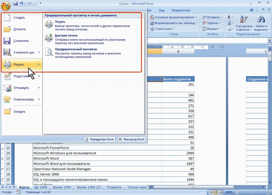The height and width of the screenshot is (195, 272).
Task: Open the round Office button
Action: point(6,6)
